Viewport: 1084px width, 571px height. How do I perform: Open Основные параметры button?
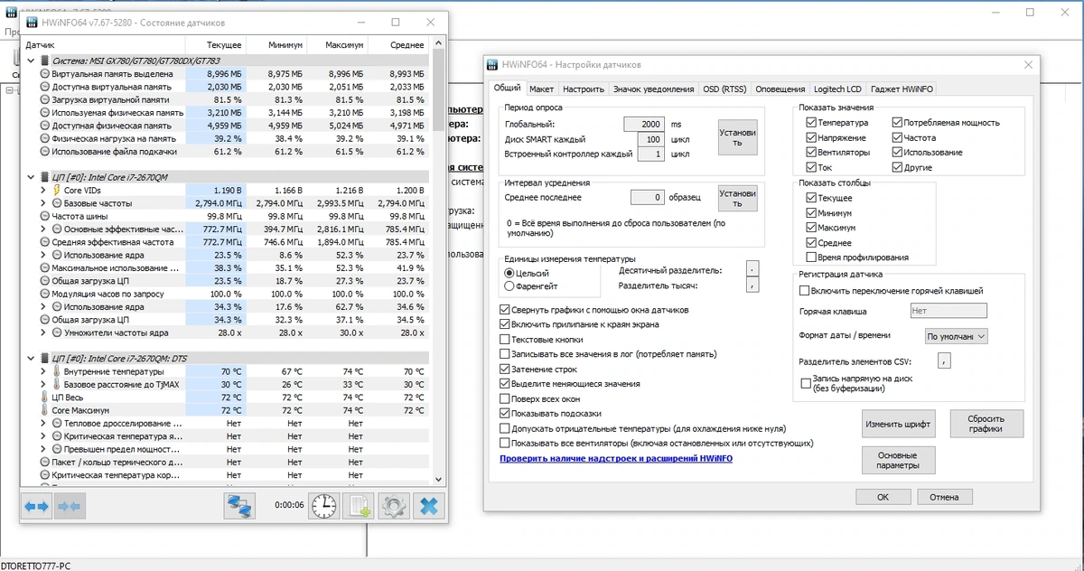click(897, 461)
